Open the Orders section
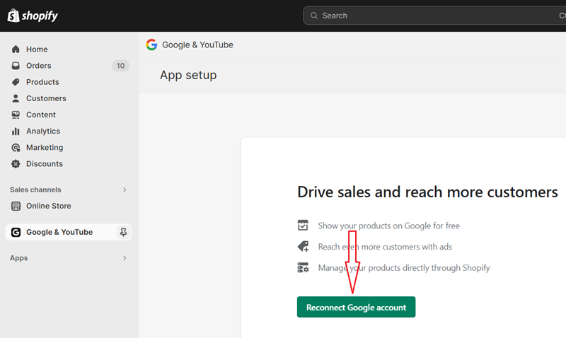Image resolution: width=566 pixels, height=338 pixels. 39,66
